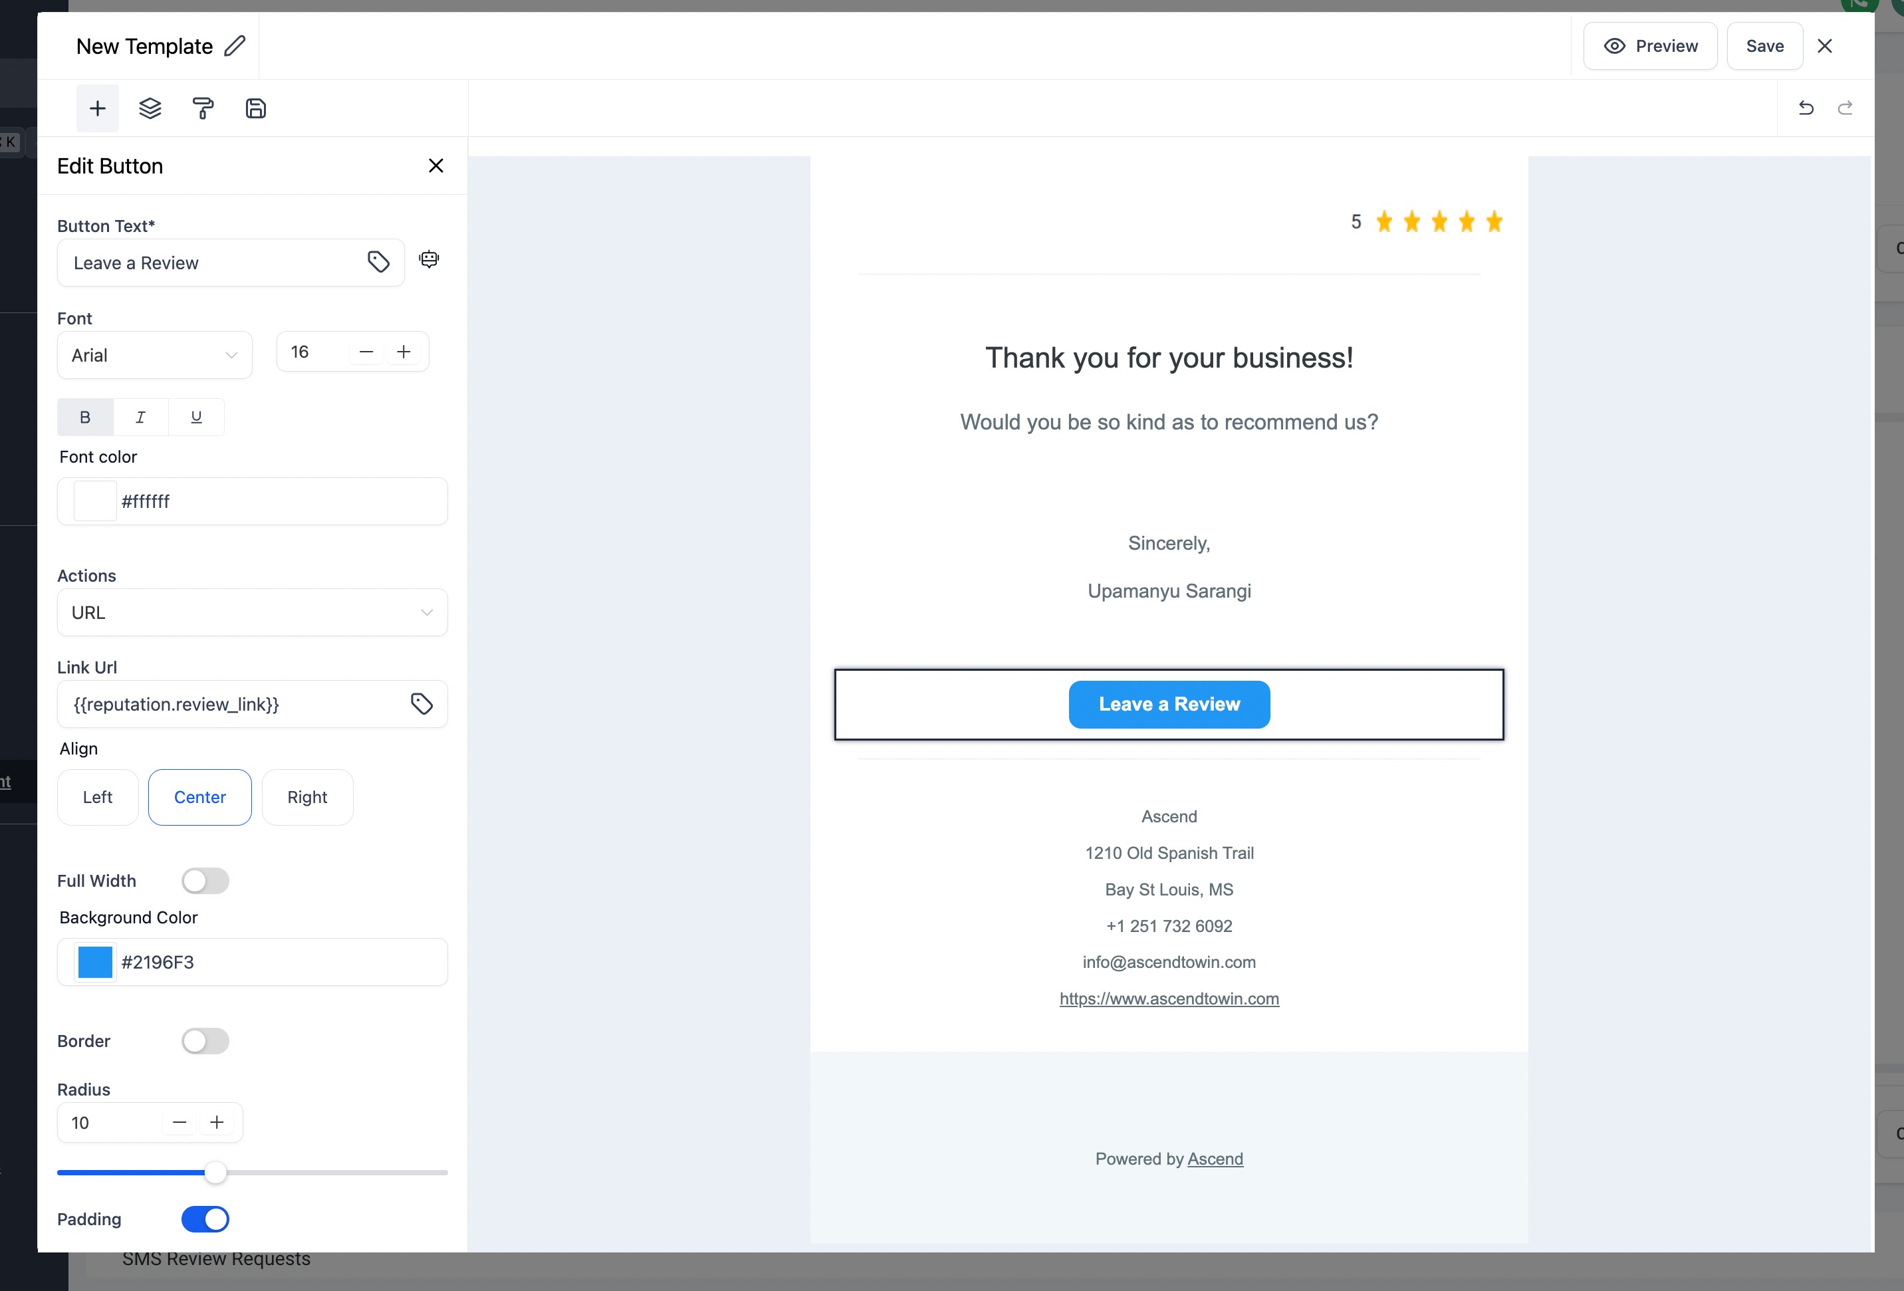The image size is (1904, 1291).
Task: Click the plus add-element toolbar icon
Action: [98, 108]
